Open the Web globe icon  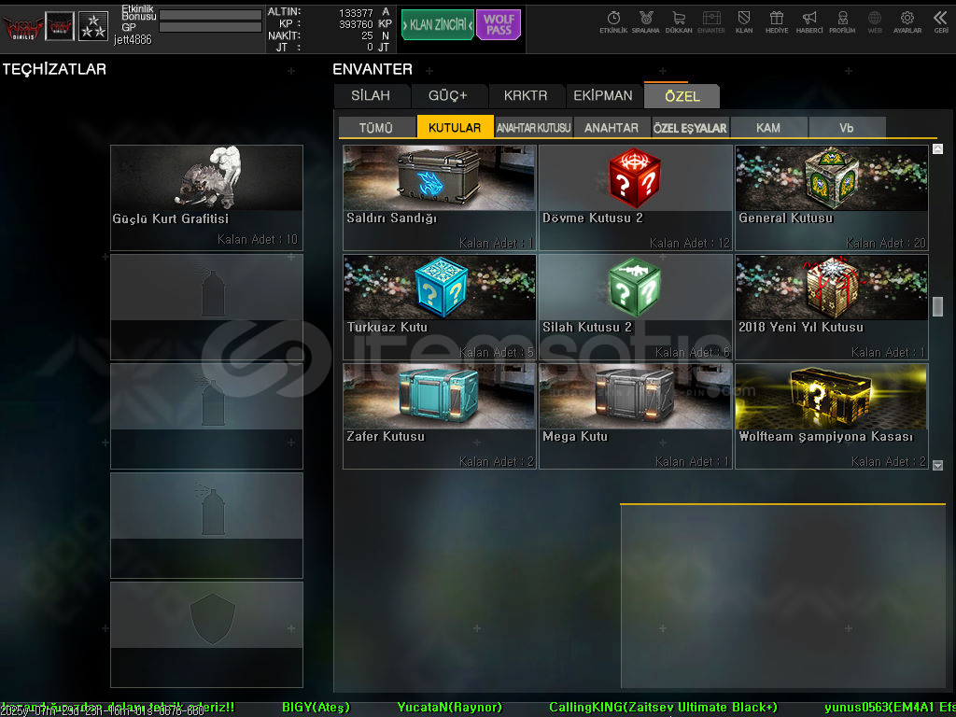[874, 22]
